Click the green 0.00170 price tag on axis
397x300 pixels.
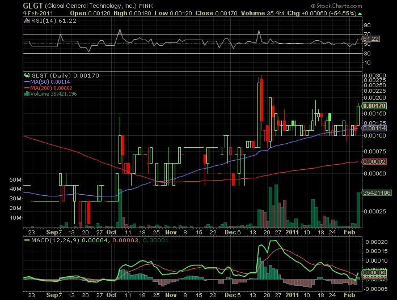click(374, 106)
